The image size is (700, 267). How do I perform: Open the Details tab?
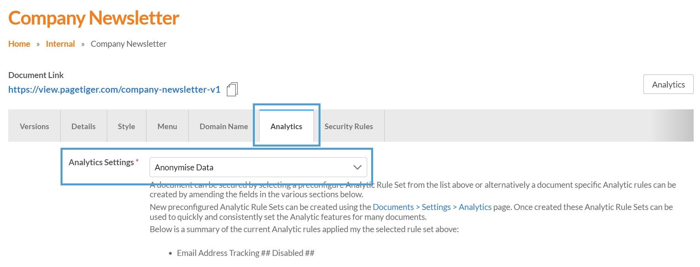point(83,126)
